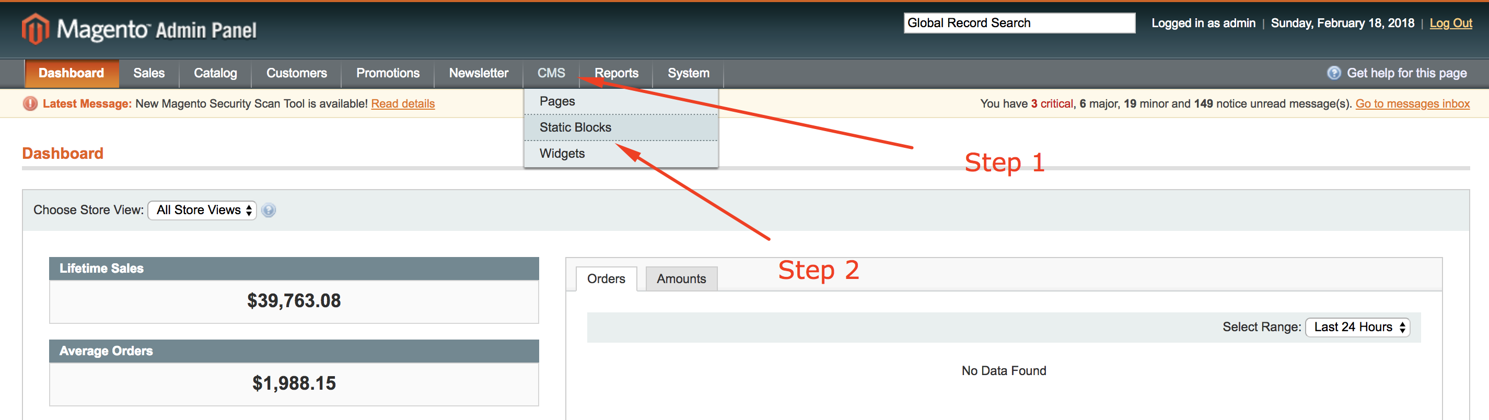Click the No Data Found text

tap(1004, 371)
